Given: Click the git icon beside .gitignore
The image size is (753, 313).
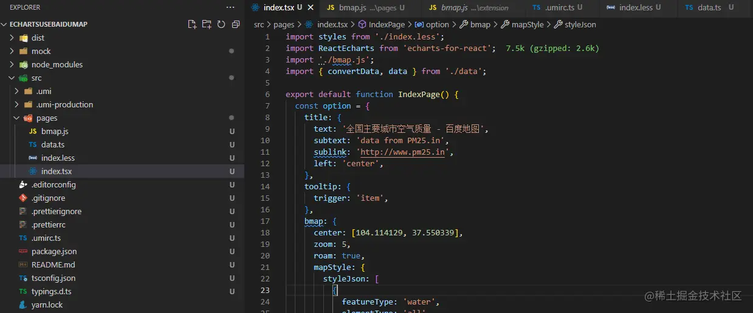Looking at the screenshot, I should [23, 198].
